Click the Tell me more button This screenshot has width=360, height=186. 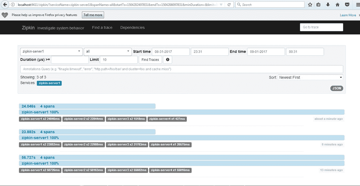93,15
